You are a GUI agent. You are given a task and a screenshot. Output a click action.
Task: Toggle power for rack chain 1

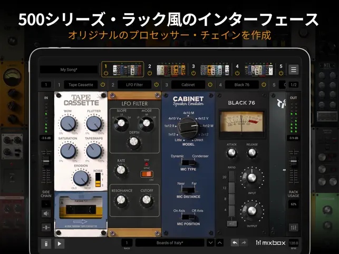[106, 73]
